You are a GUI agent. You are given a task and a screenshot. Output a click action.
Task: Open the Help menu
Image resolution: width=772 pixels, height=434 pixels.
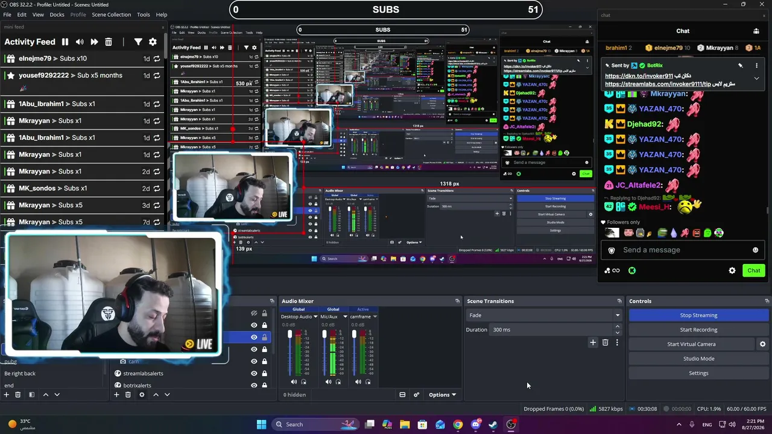(162, 14)
